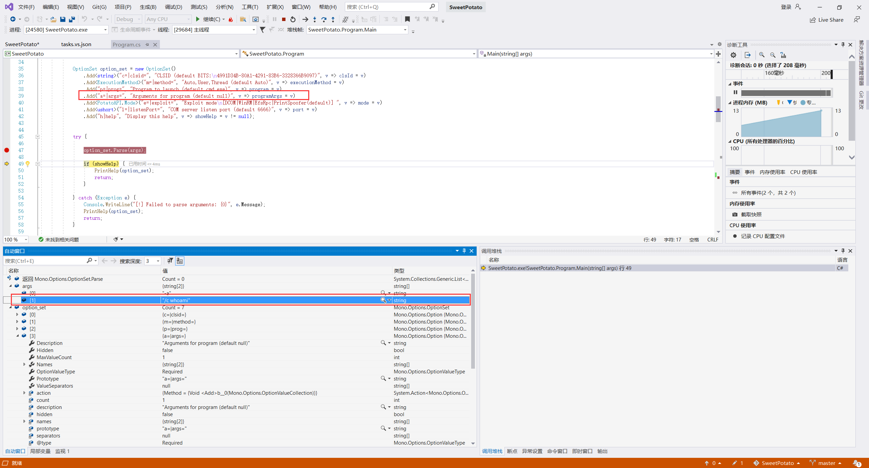Click the Save All icon
This screenshot has width=869, height=468.
[x=72, y=19]
